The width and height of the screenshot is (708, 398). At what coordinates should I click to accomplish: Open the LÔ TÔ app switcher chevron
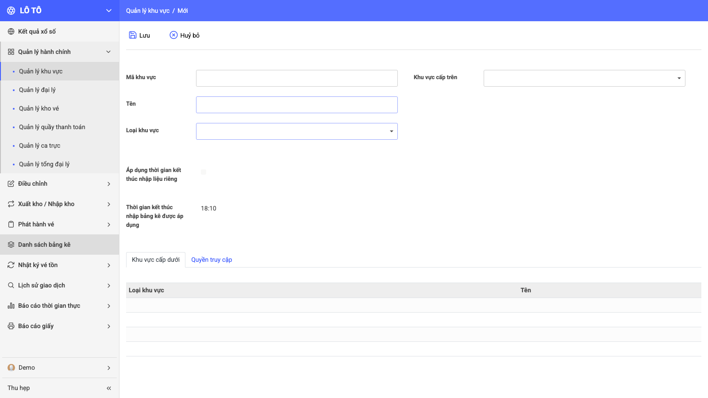pyautogui.click(x=109, y=11)
